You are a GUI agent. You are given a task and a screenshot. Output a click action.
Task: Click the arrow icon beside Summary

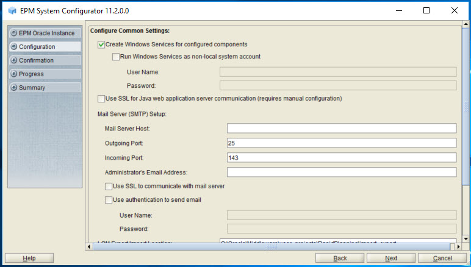14,88
